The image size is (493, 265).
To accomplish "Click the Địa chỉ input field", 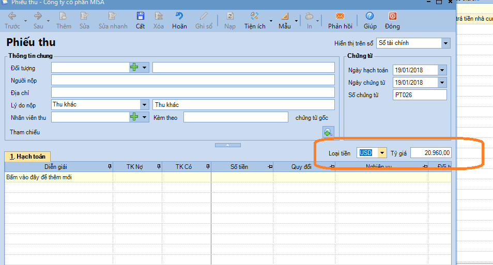I will (193, 92).
